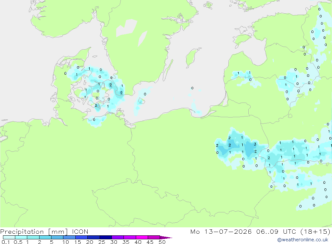
Task: Select the 0.1–0.5 mm legend color swatch
Action: pos(9,237)
